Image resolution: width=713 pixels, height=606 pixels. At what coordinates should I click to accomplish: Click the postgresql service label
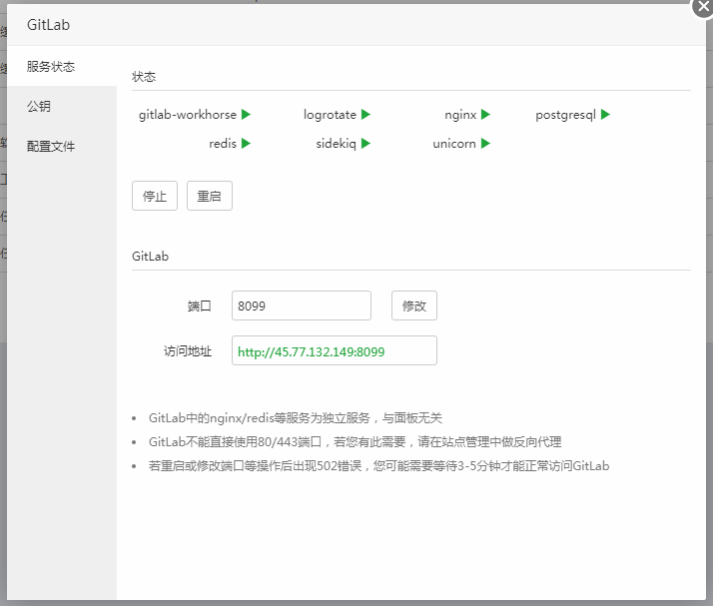pyautogui.click(x=565, y=115)
